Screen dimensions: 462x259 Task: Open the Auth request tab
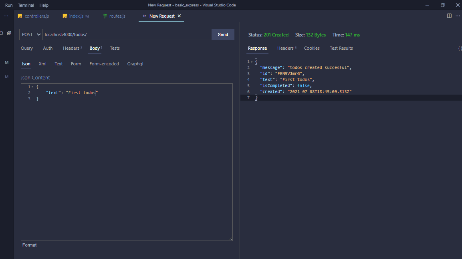click(48, 49)
